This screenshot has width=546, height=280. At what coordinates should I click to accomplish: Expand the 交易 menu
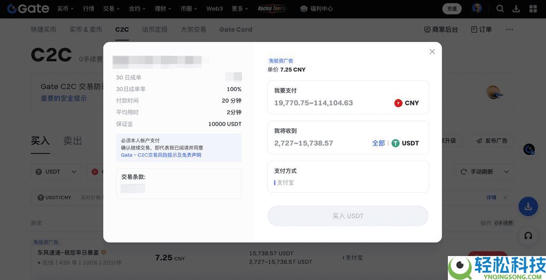point(111,9)
